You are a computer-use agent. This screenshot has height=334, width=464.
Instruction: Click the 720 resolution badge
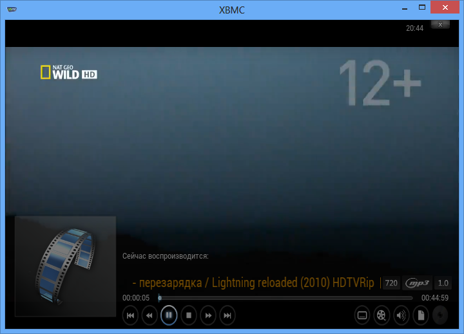click(391, 283)
